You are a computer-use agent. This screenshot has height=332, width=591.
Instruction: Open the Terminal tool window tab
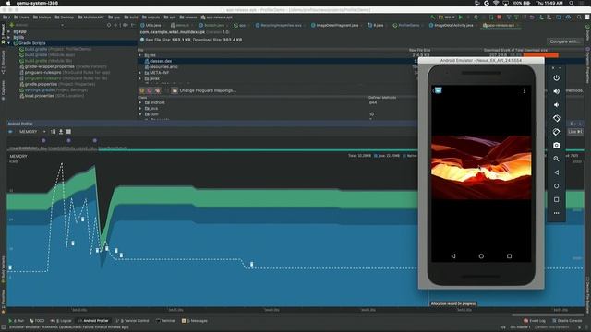tap(165, 321)
